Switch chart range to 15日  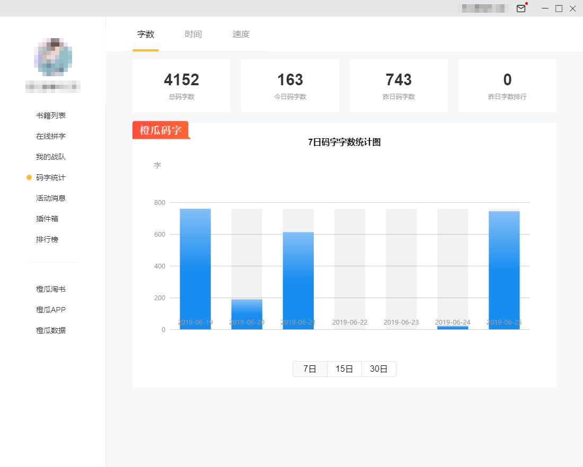(x=344, y=369)
